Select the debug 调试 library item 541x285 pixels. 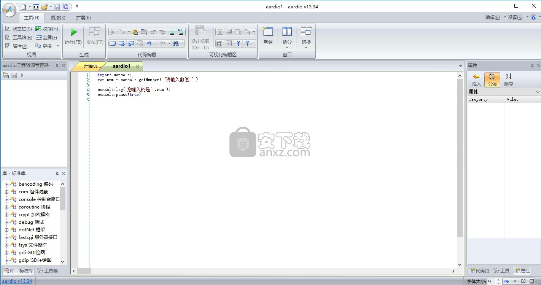pyautogui.click(x=31, y=222)
